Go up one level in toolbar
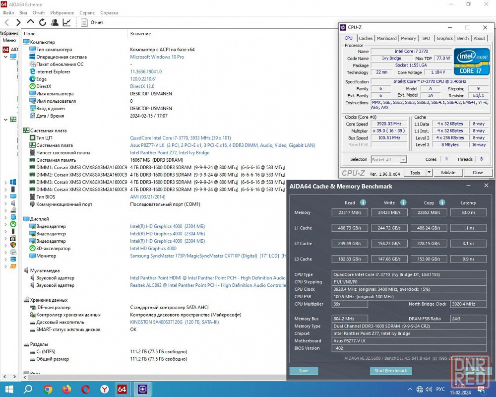Image resolution: width=496 pixels, height=397 pixels. 30,22
